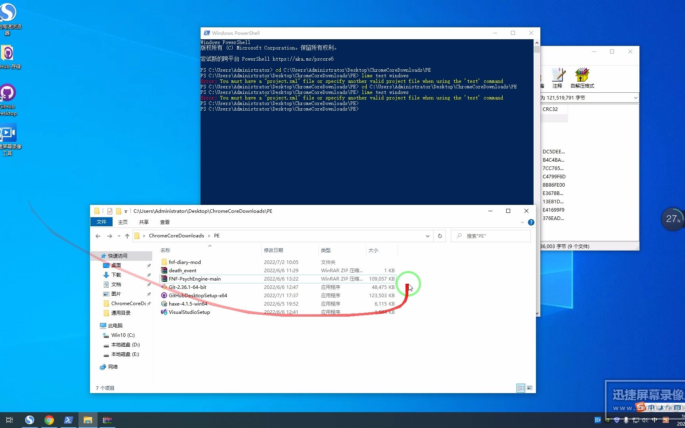Sort files by 类型 column
Image resolution: width=685 pixels, height=428 pixels.
[325, 250]
